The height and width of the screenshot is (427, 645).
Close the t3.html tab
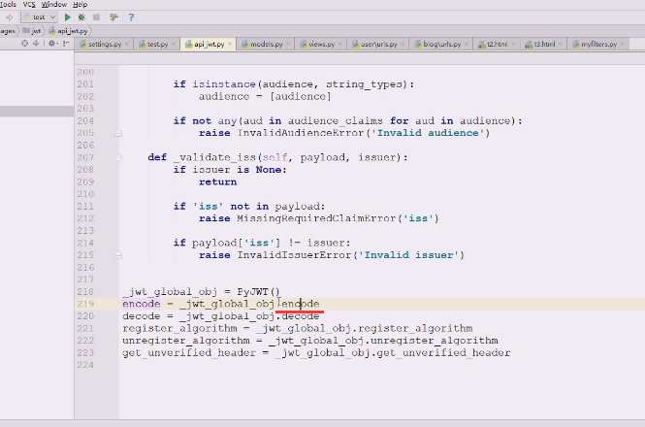click(561, 44)
